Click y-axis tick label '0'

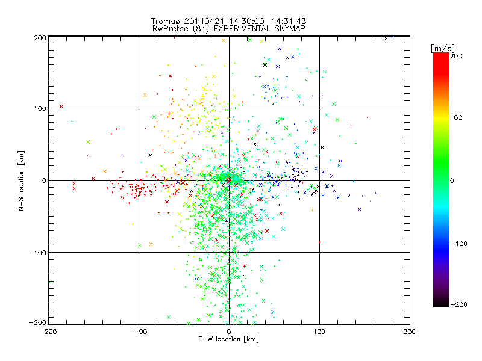tap(44, 180)
